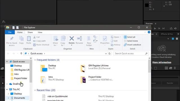This screenshot has height=101, width=180.
Task: Click the Rename ribbon icon
Action: [x=79, y=39]
